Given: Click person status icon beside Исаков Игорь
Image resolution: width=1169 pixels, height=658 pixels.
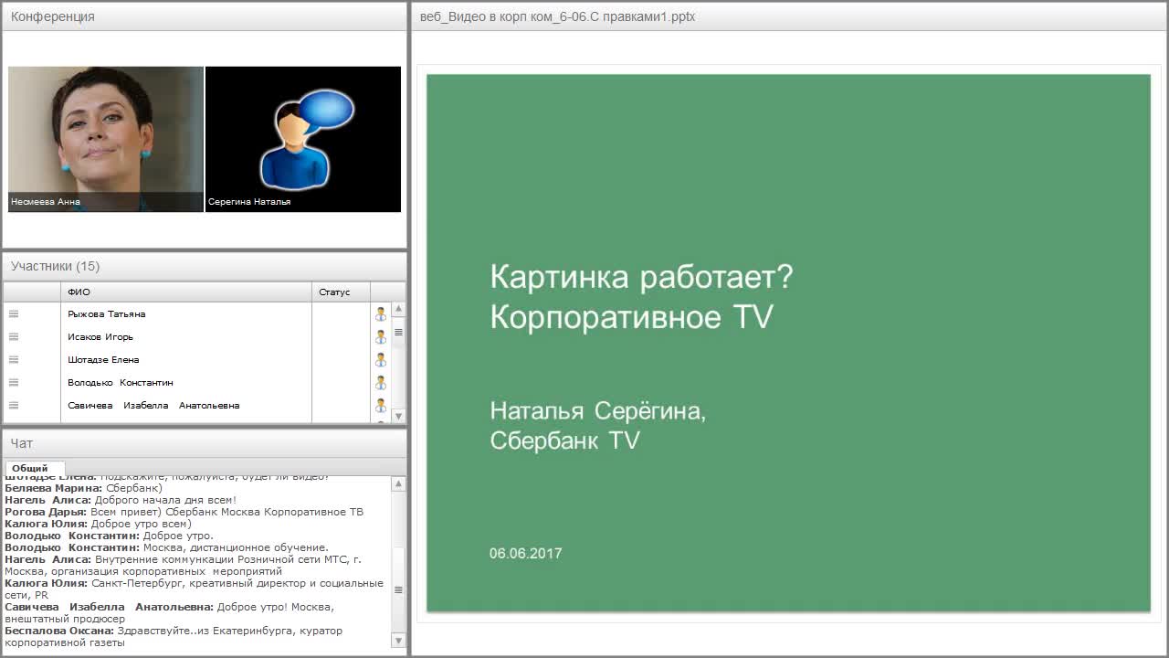Looking at the screenshot, I should (381, 336).
